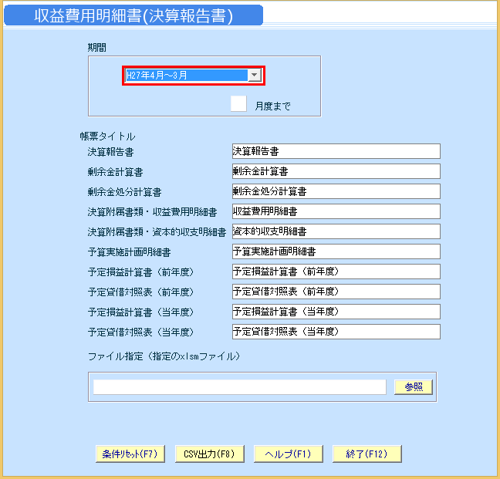Click the 帳票タイトル section label
500x479 pixels.
pyautogui.click(x=107, y=137)
